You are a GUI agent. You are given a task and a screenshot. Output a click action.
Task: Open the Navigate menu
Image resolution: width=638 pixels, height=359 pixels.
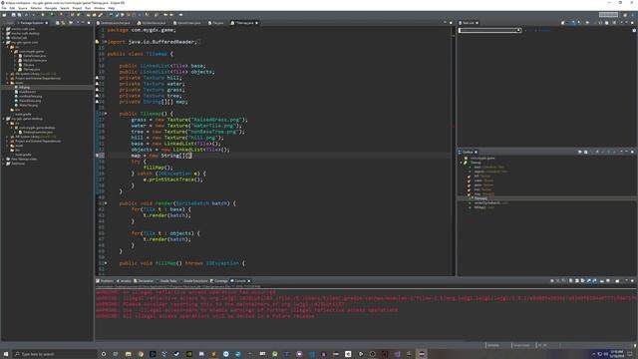(51, 8)
